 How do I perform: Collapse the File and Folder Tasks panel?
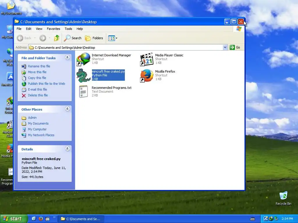tap(68, 57)
